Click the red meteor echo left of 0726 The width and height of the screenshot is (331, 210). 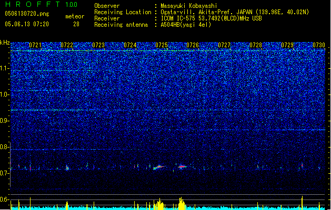pos(182,167)
